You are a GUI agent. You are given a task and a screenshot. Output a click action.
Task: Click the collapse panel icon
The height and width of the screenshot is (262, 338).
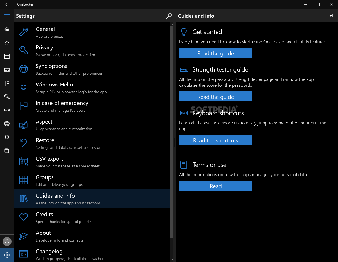331,16
